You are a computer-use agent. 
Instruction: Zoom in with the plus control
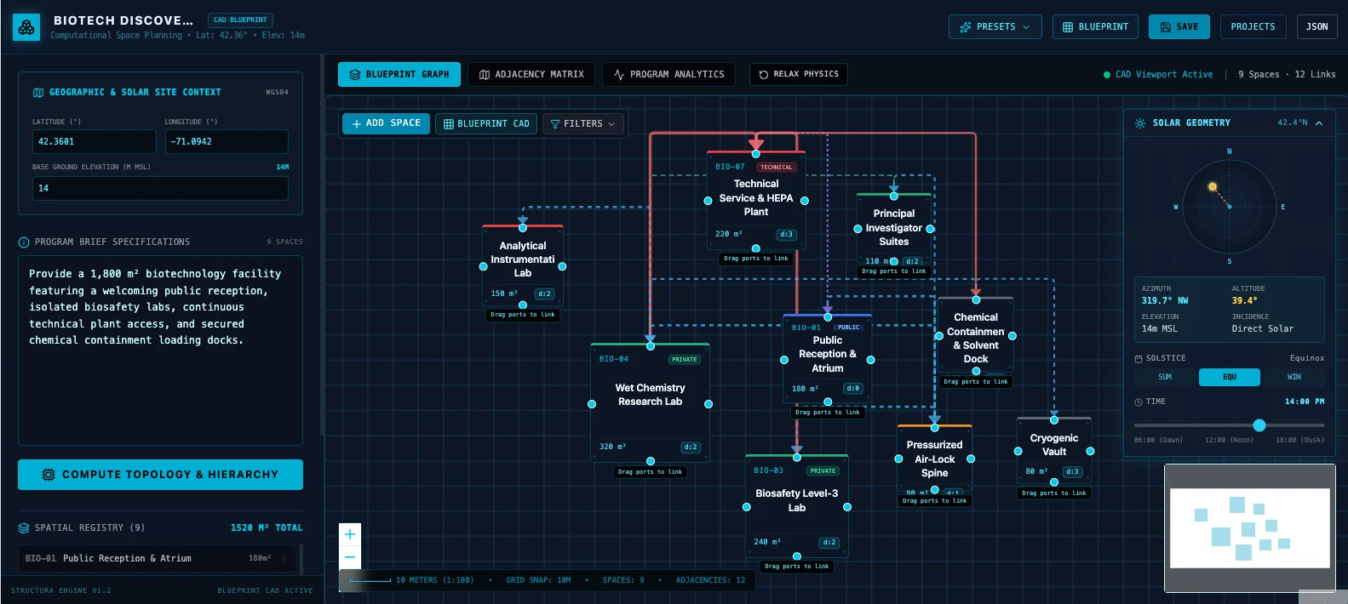coord(350,534)
